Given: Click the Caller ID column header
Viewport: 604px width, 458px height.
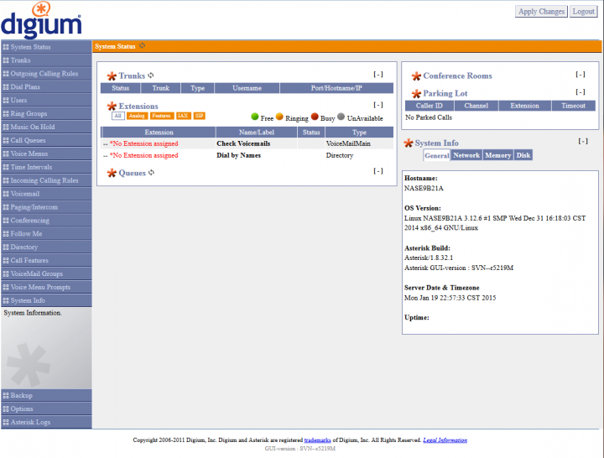Looking at the screenshot, I should (x=430, y=106).
